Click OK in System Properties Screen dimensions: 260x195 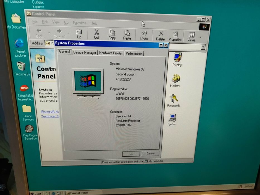point(131,154)
